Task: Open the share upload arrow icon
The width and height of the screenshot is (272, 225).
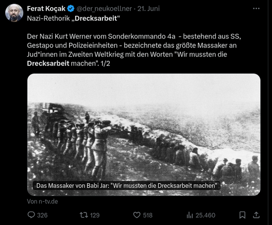Action: (256, 215)
